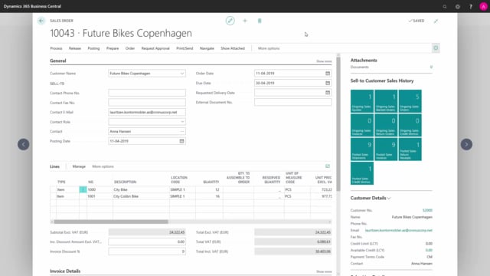The height and width of the screenshot is (276, 490).
Task: Open Contact Role dropdown
Action: click(x=182, y=122)
